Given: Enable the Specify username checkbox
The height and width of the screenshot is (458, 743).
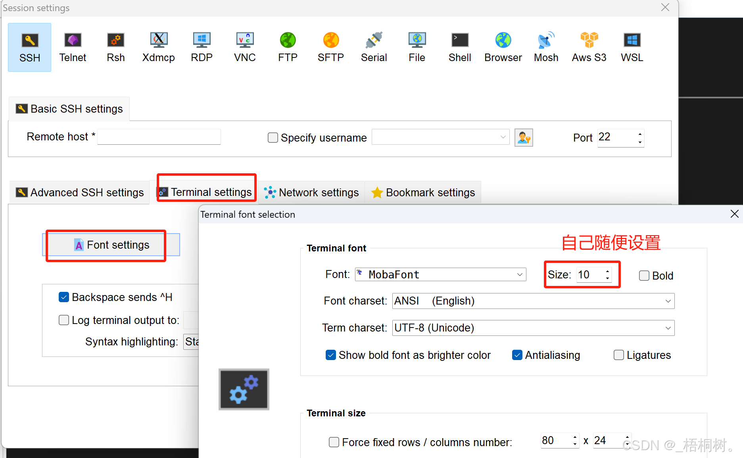Looking at the screenshot, I should click(273, 138).
